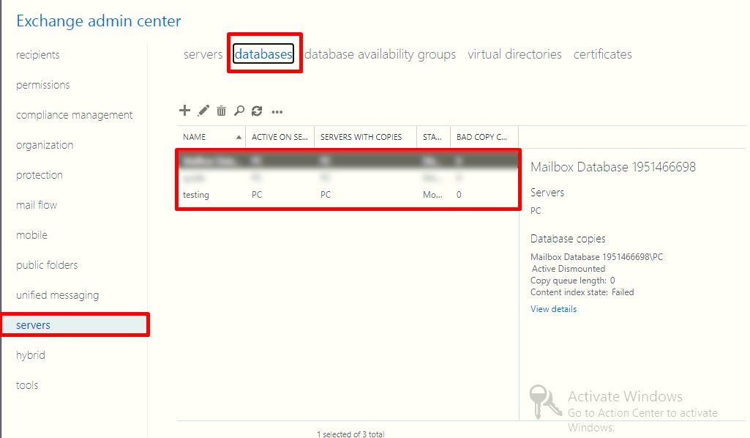Select the testing database row
750x438 pixels.
[348, 195]
